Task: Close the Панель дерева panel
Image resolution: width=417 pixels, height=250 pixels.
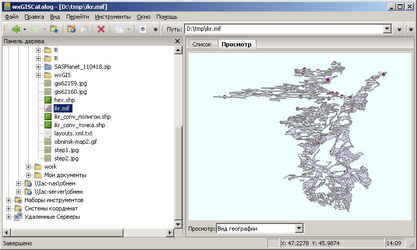Action: 177,41
